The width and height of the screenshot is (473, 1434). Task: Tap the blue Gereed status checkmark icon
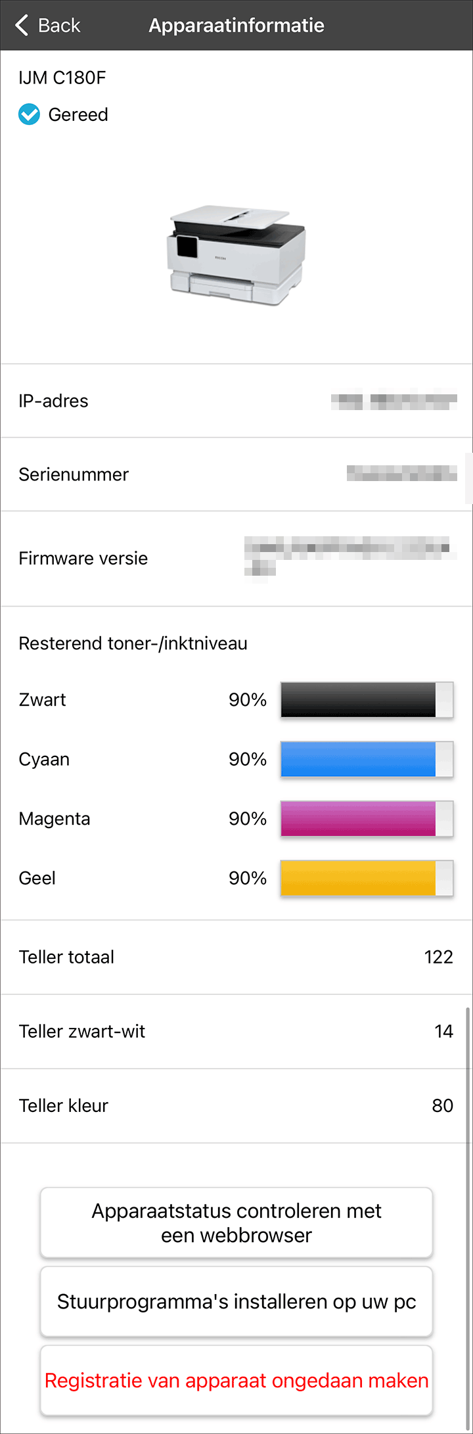tap(28, 114)
